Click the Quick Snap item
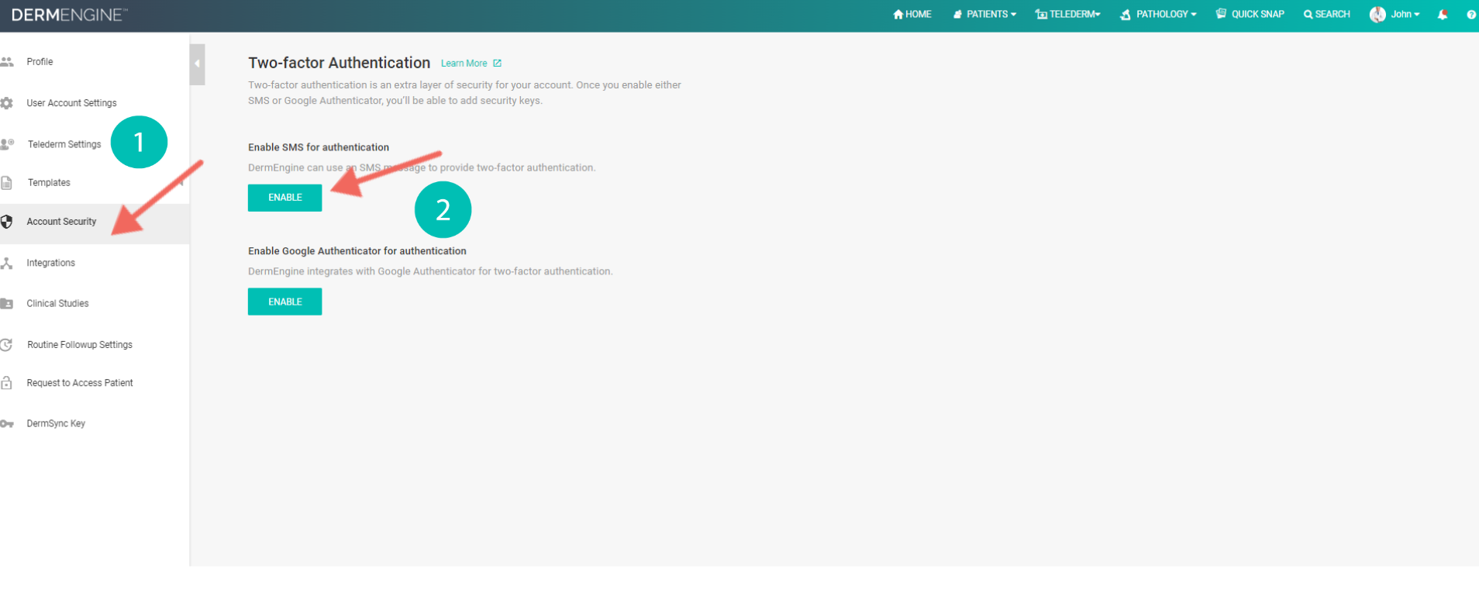 pyautogui.click(x=1250, y=14)
